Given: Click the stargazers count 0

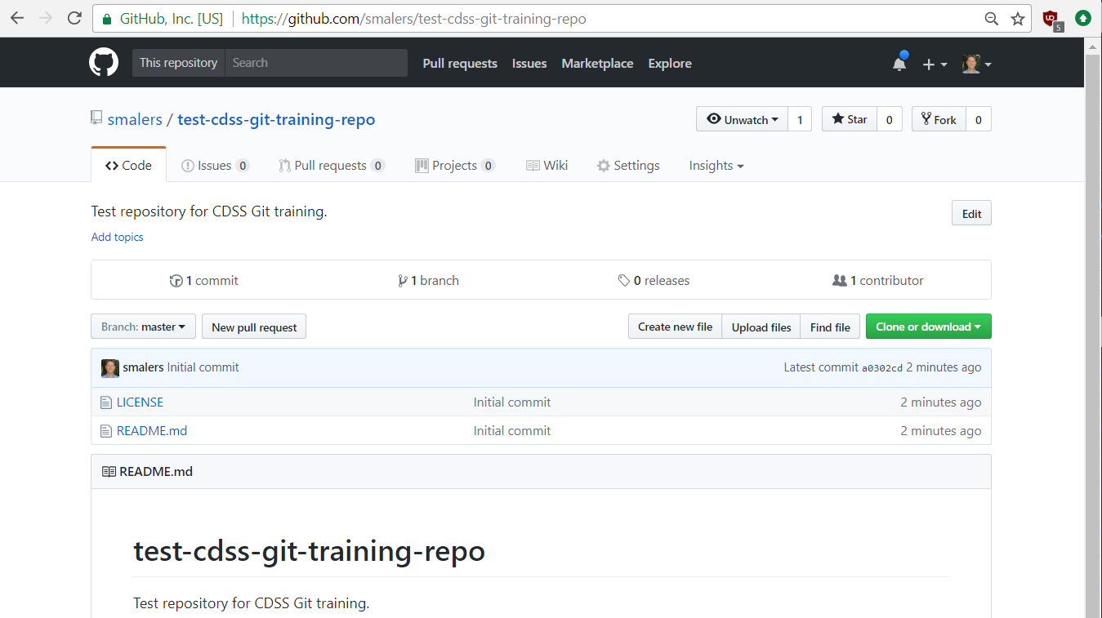Looking at the screenshot, I should pyautogui.click(x=889, y=119).
